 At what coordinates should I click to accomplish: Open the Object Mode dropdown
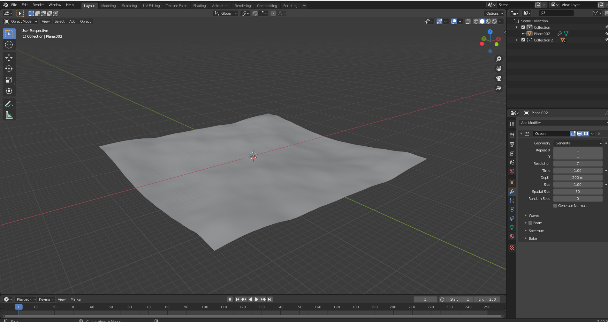click(21, 21)
